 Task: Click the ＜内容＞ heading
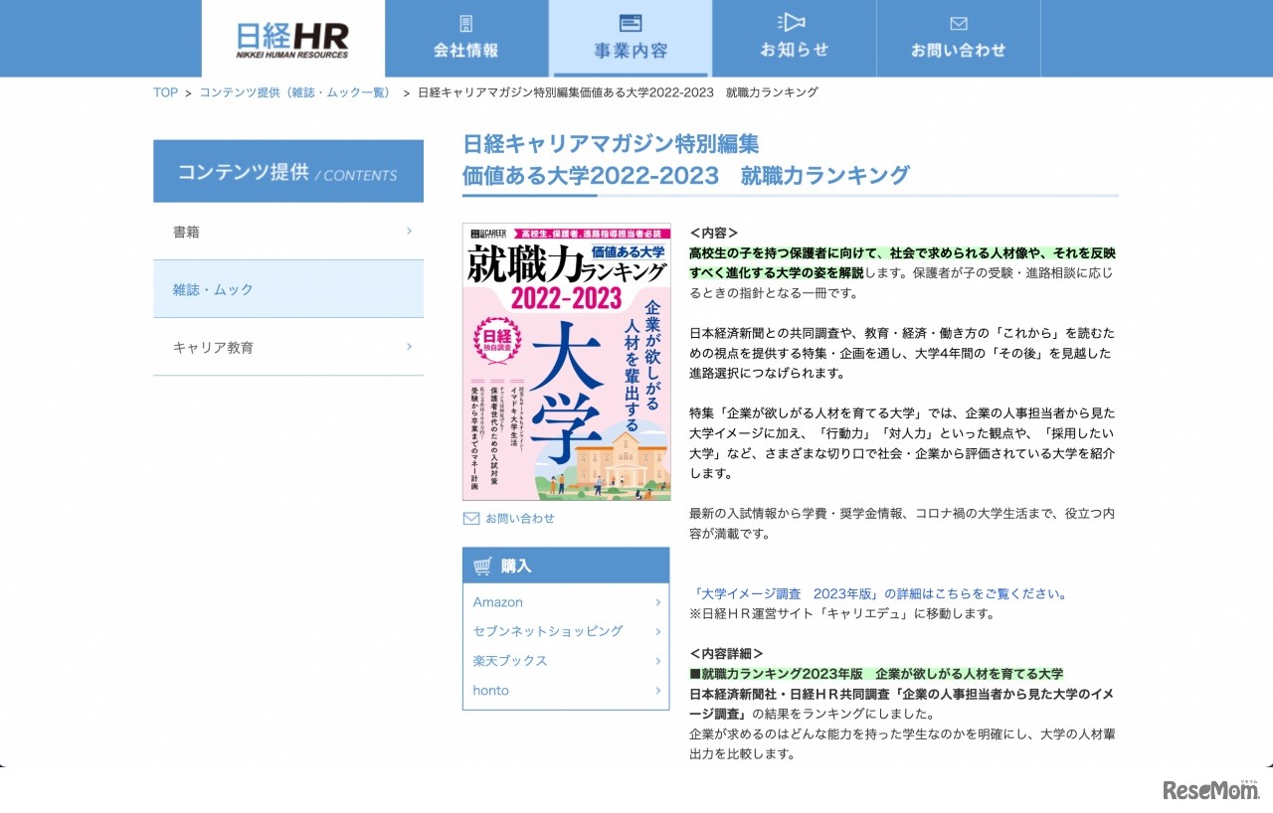click(714, 233)
